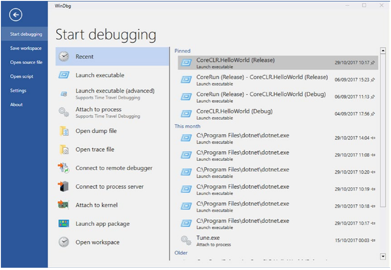Click the icon beside CoreCLR.HelloWorld (Debug)

click(x=186, y=113)
